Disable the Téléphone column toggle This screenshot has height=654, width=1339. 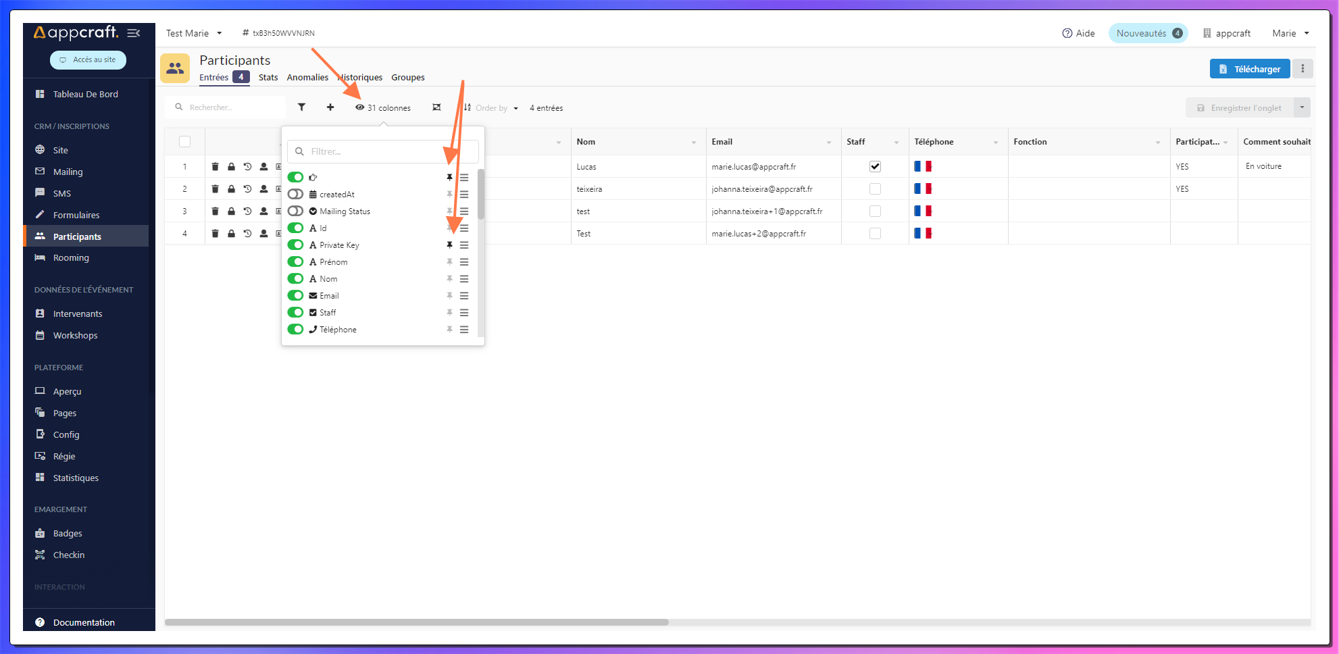(295, 330)
